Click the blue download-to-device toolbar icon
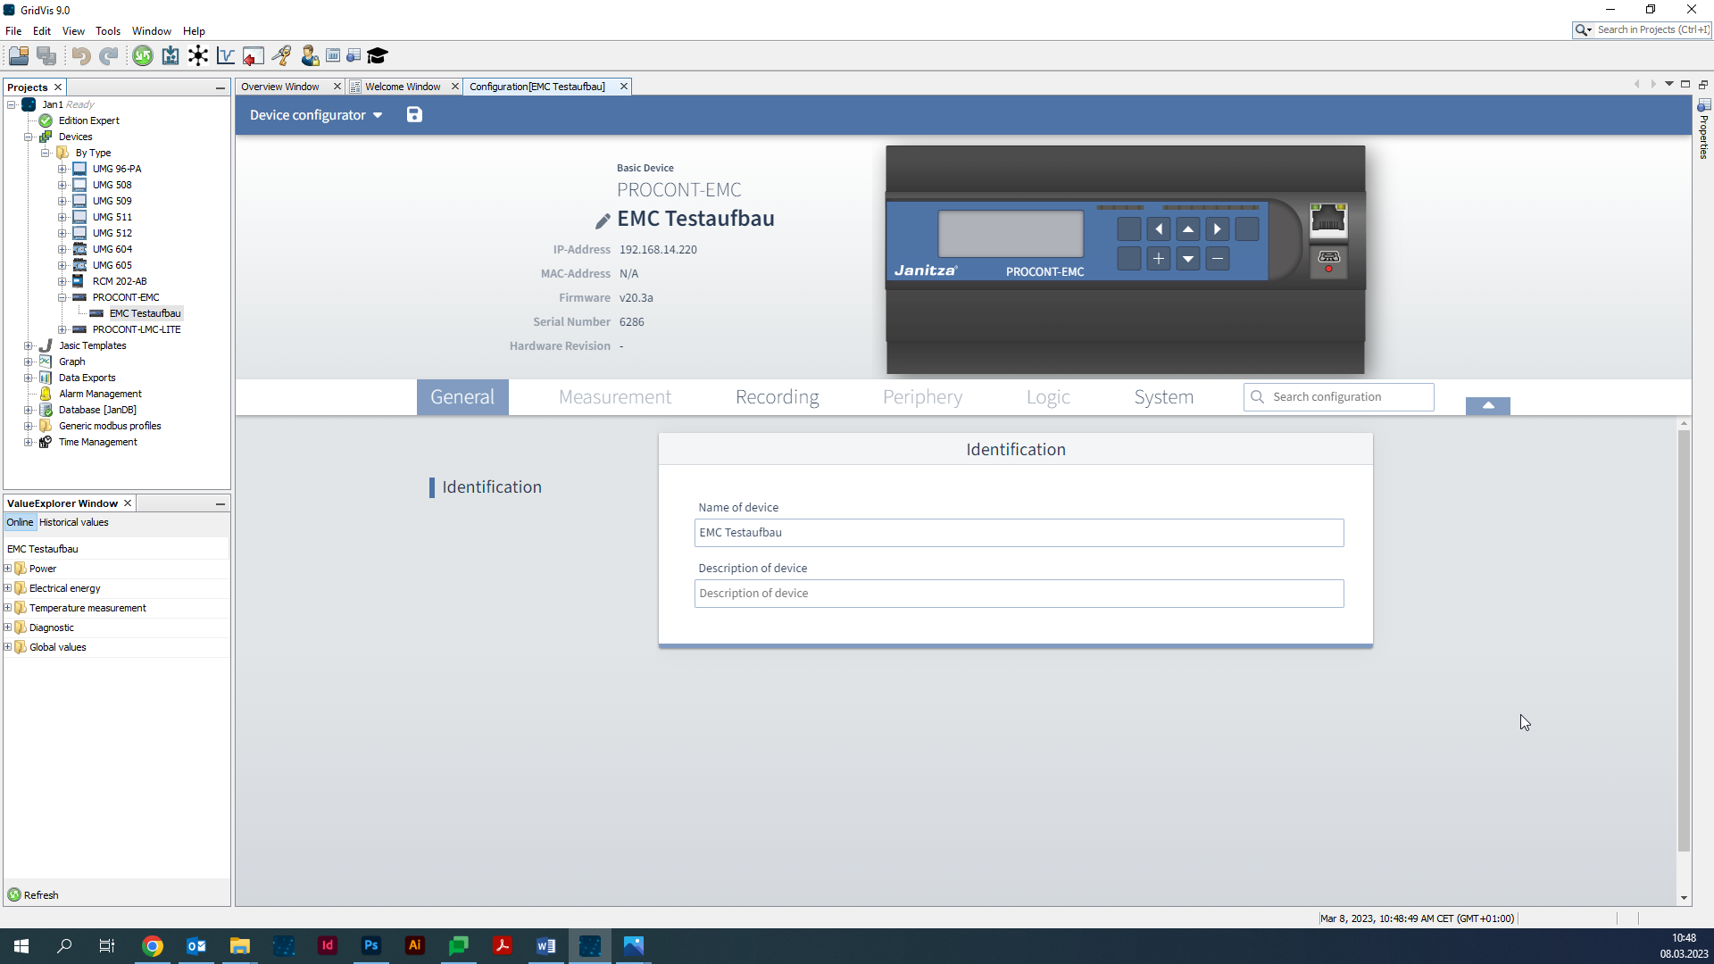Image resolution: width=1714 pixels, height=964 pixels. pos(171,55)
